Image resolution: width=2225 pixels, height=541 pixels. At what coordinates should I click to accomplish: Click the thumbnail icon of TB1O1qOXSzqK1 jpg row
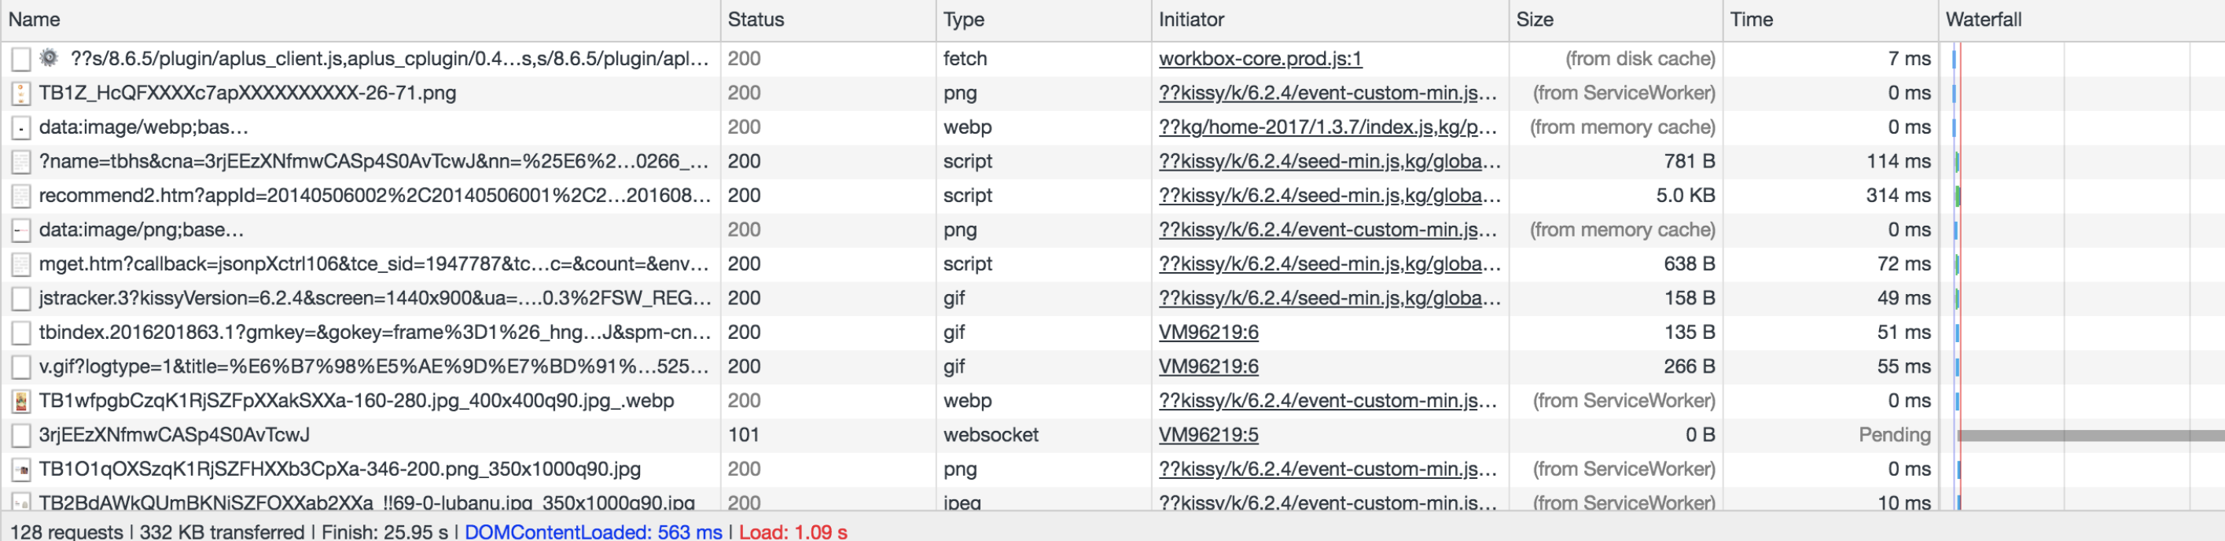(x=20, y=469)
